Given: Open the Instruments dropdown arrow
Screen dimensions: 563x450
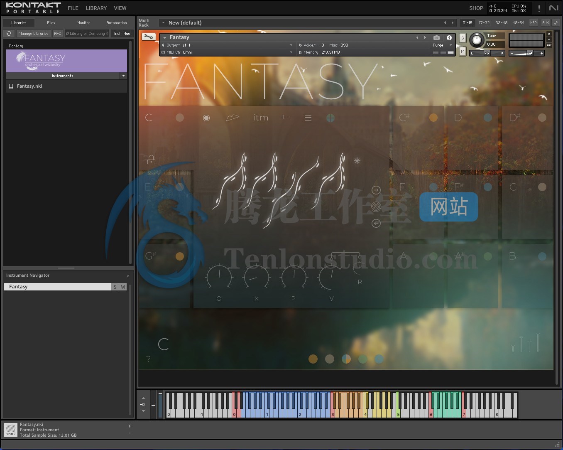Looking at the screenshot, I should coord(123,76).
